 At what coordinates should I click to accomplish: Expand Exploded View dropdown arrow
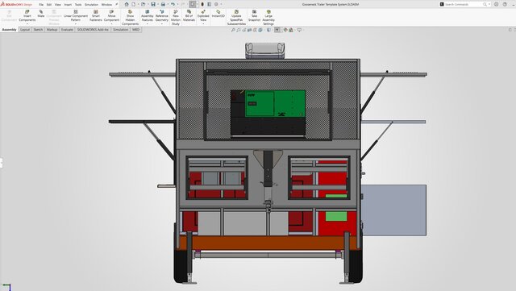point(203,23)
